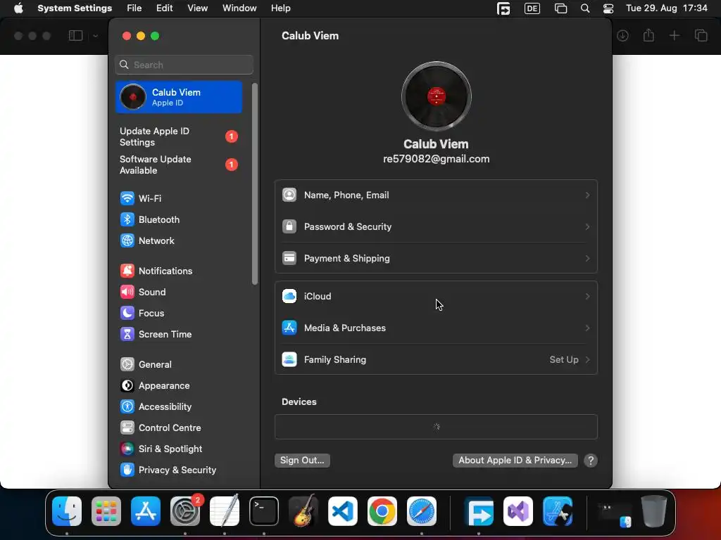Open the System Settings app menu
Screen dimensions: 721x540
click(75, 8)
